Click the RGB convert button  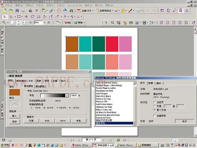point(47,121)
